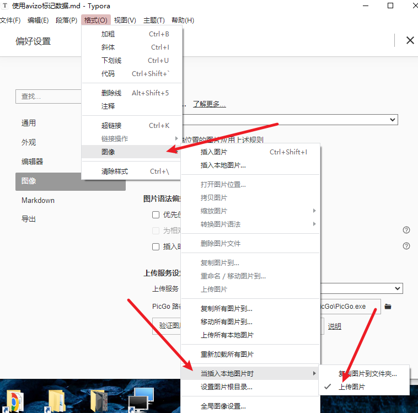Select 图像 entry in format menu
This screenshot has width=418, height=413.
(x=132, y=152)
